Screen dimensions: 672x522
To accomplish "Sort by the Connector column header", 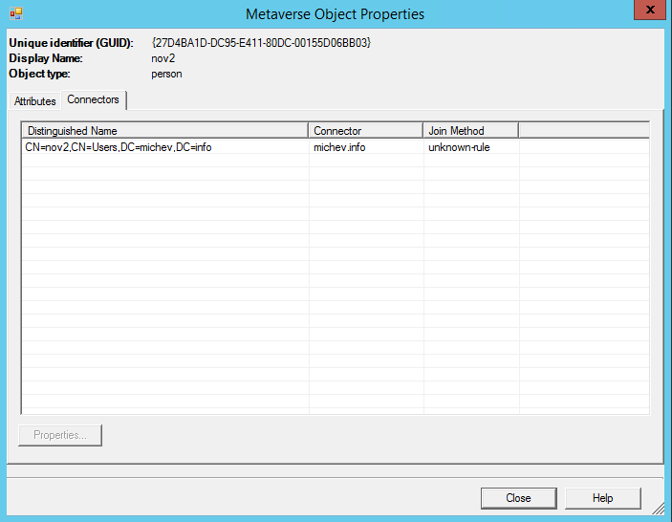I will tap(365, 131).
